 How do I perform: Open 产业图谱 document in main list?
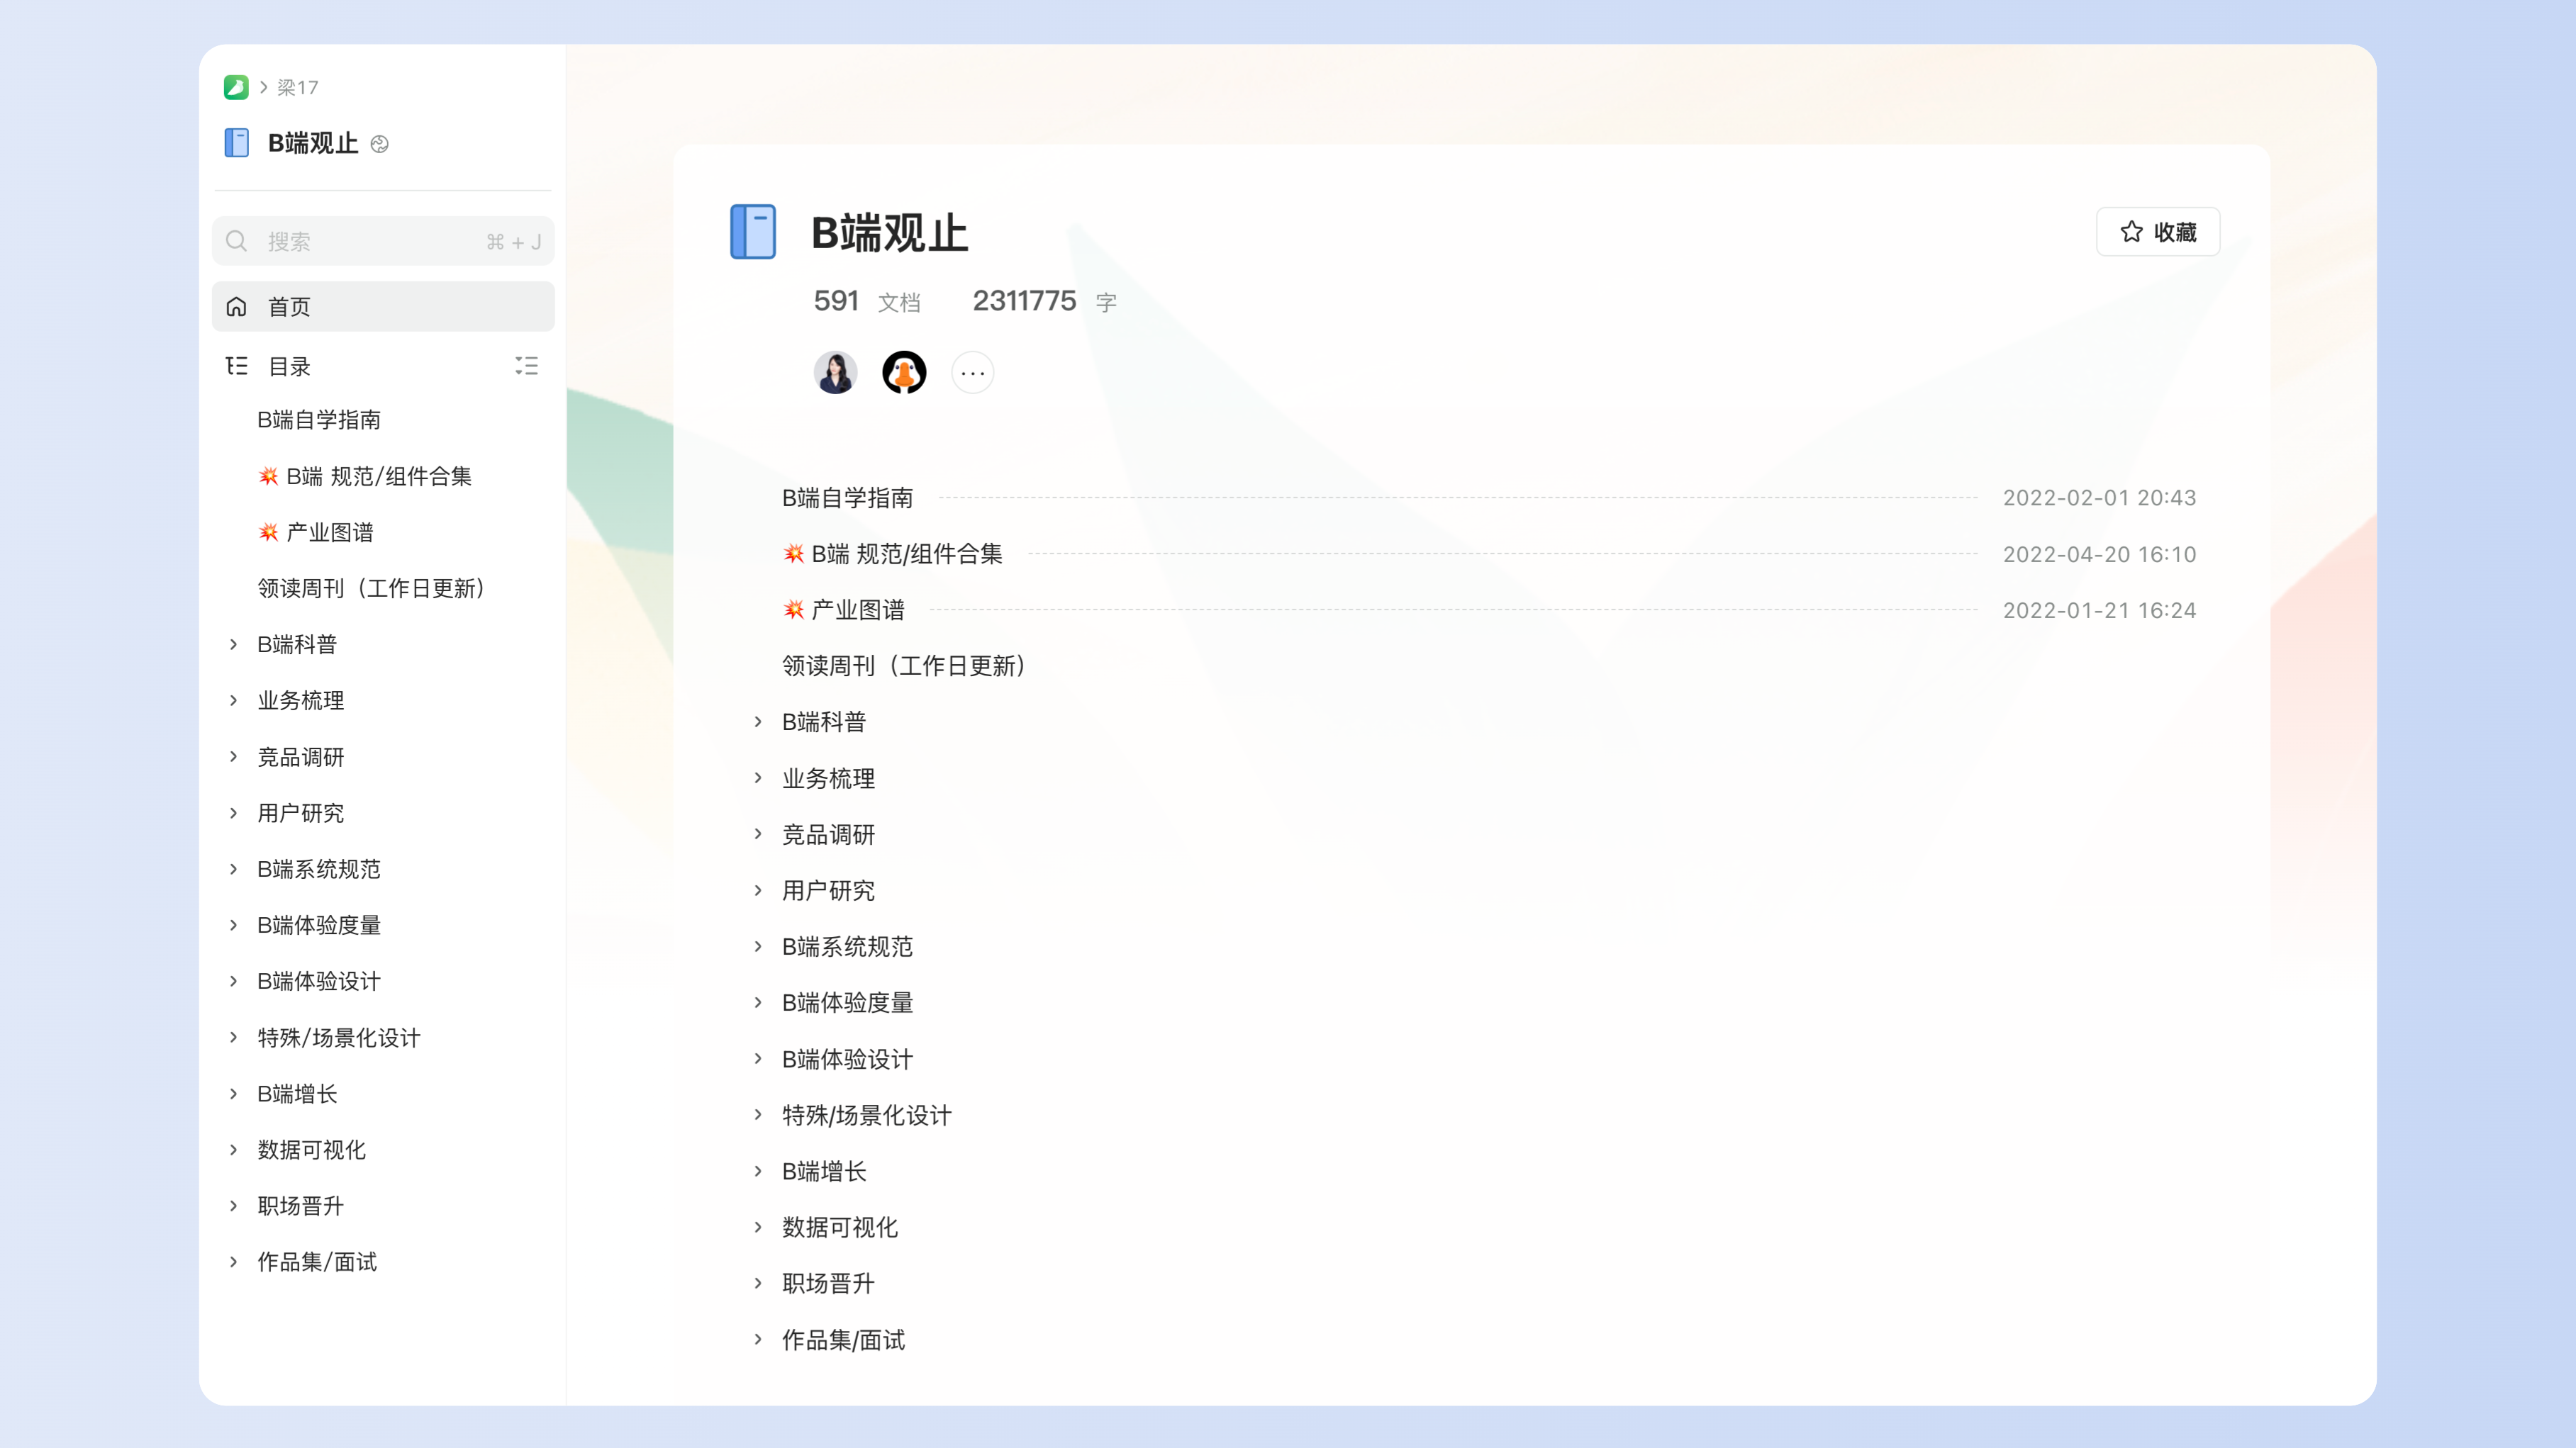[x=857, y=610]
